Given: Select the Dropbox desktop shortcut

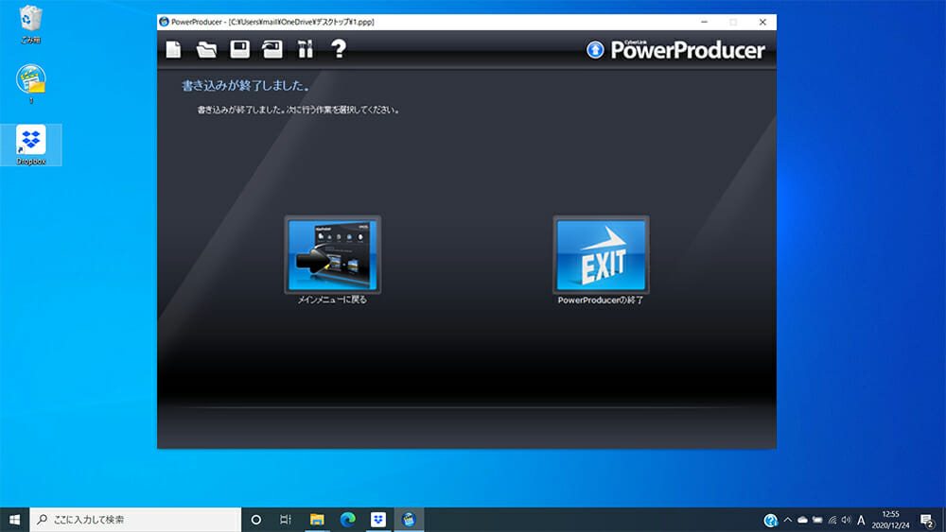Looking at the screenshot, I should click(31, 145).
